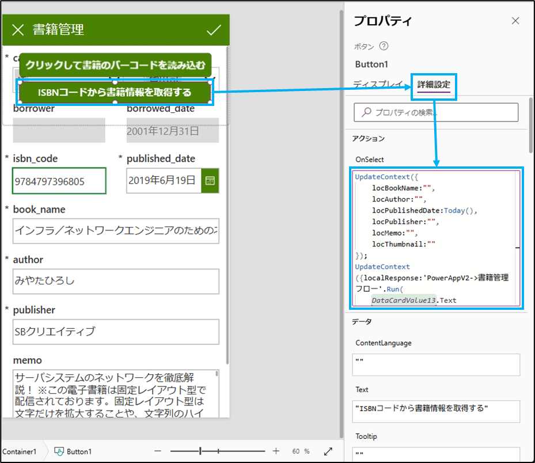Click the published_date field label
Viewport: 535px width, 463px height.
tap(161, 159)
